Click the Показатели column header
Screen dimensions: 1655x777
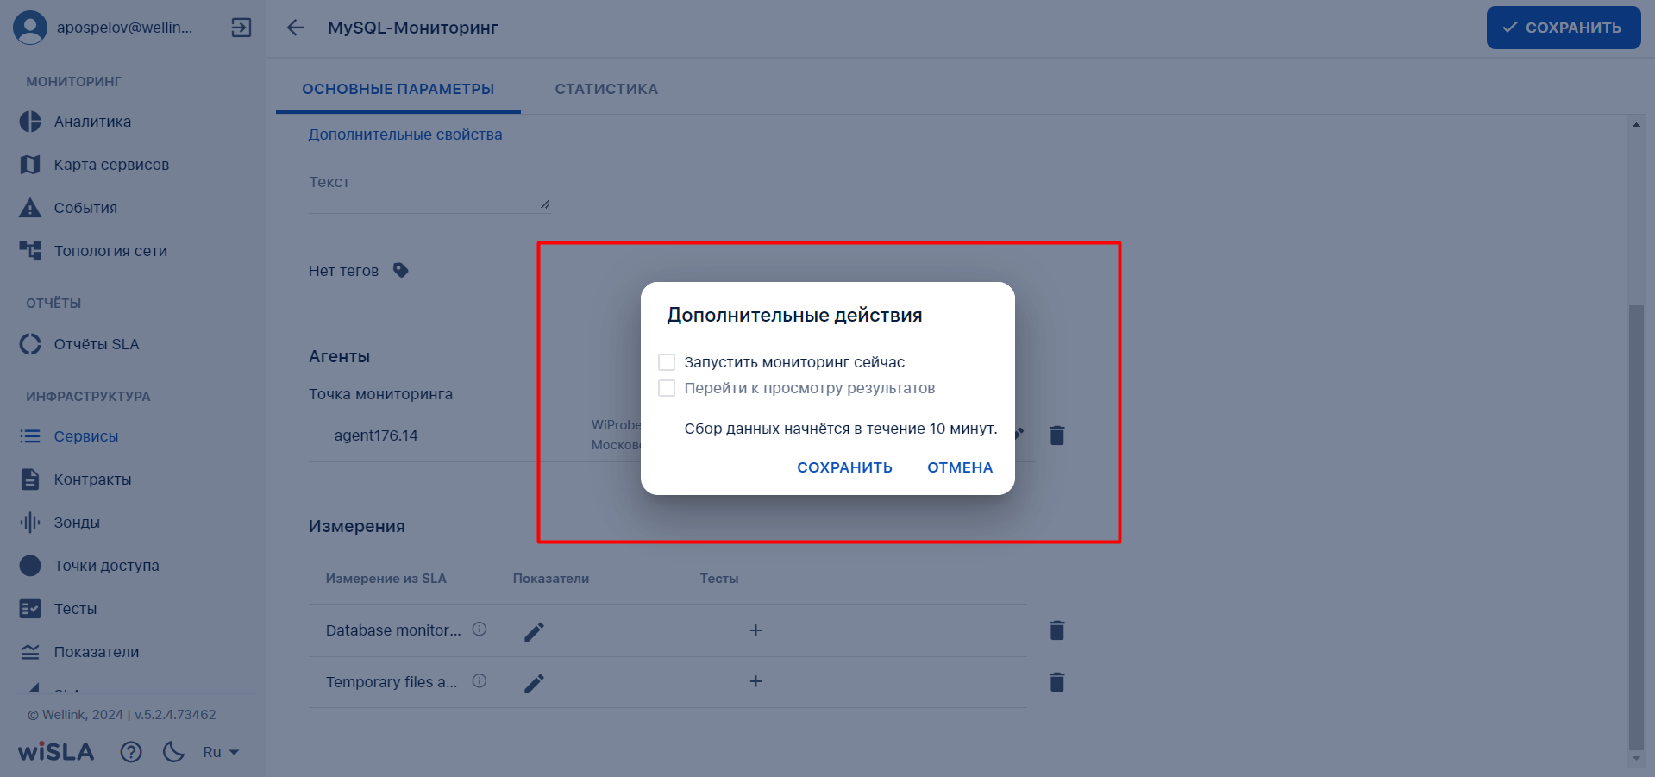point(551,579)
